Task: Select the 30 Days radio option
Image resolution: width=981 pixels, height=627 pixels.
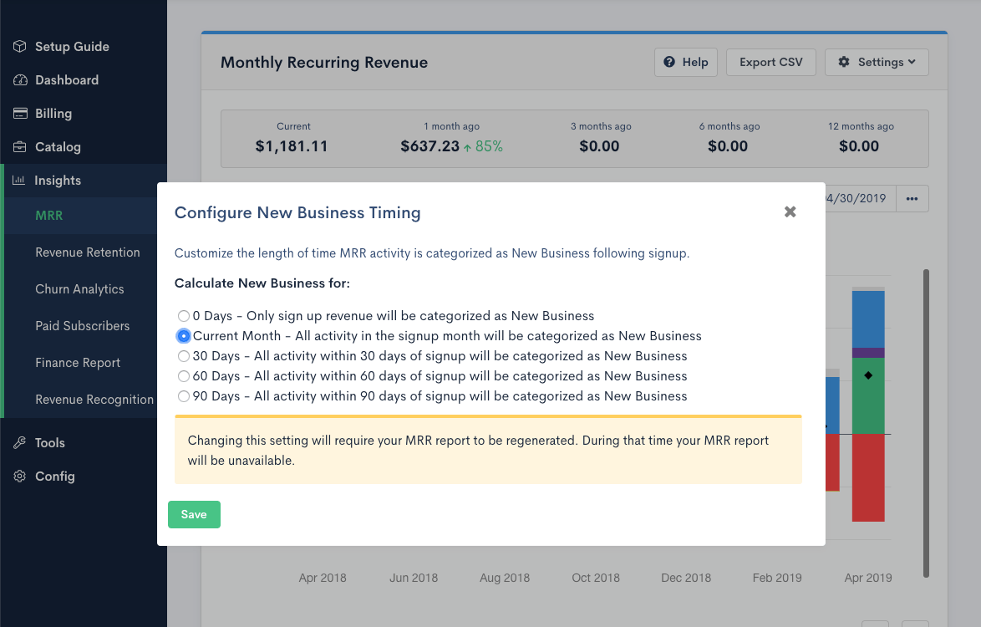Action: click(x=184, y=356)
